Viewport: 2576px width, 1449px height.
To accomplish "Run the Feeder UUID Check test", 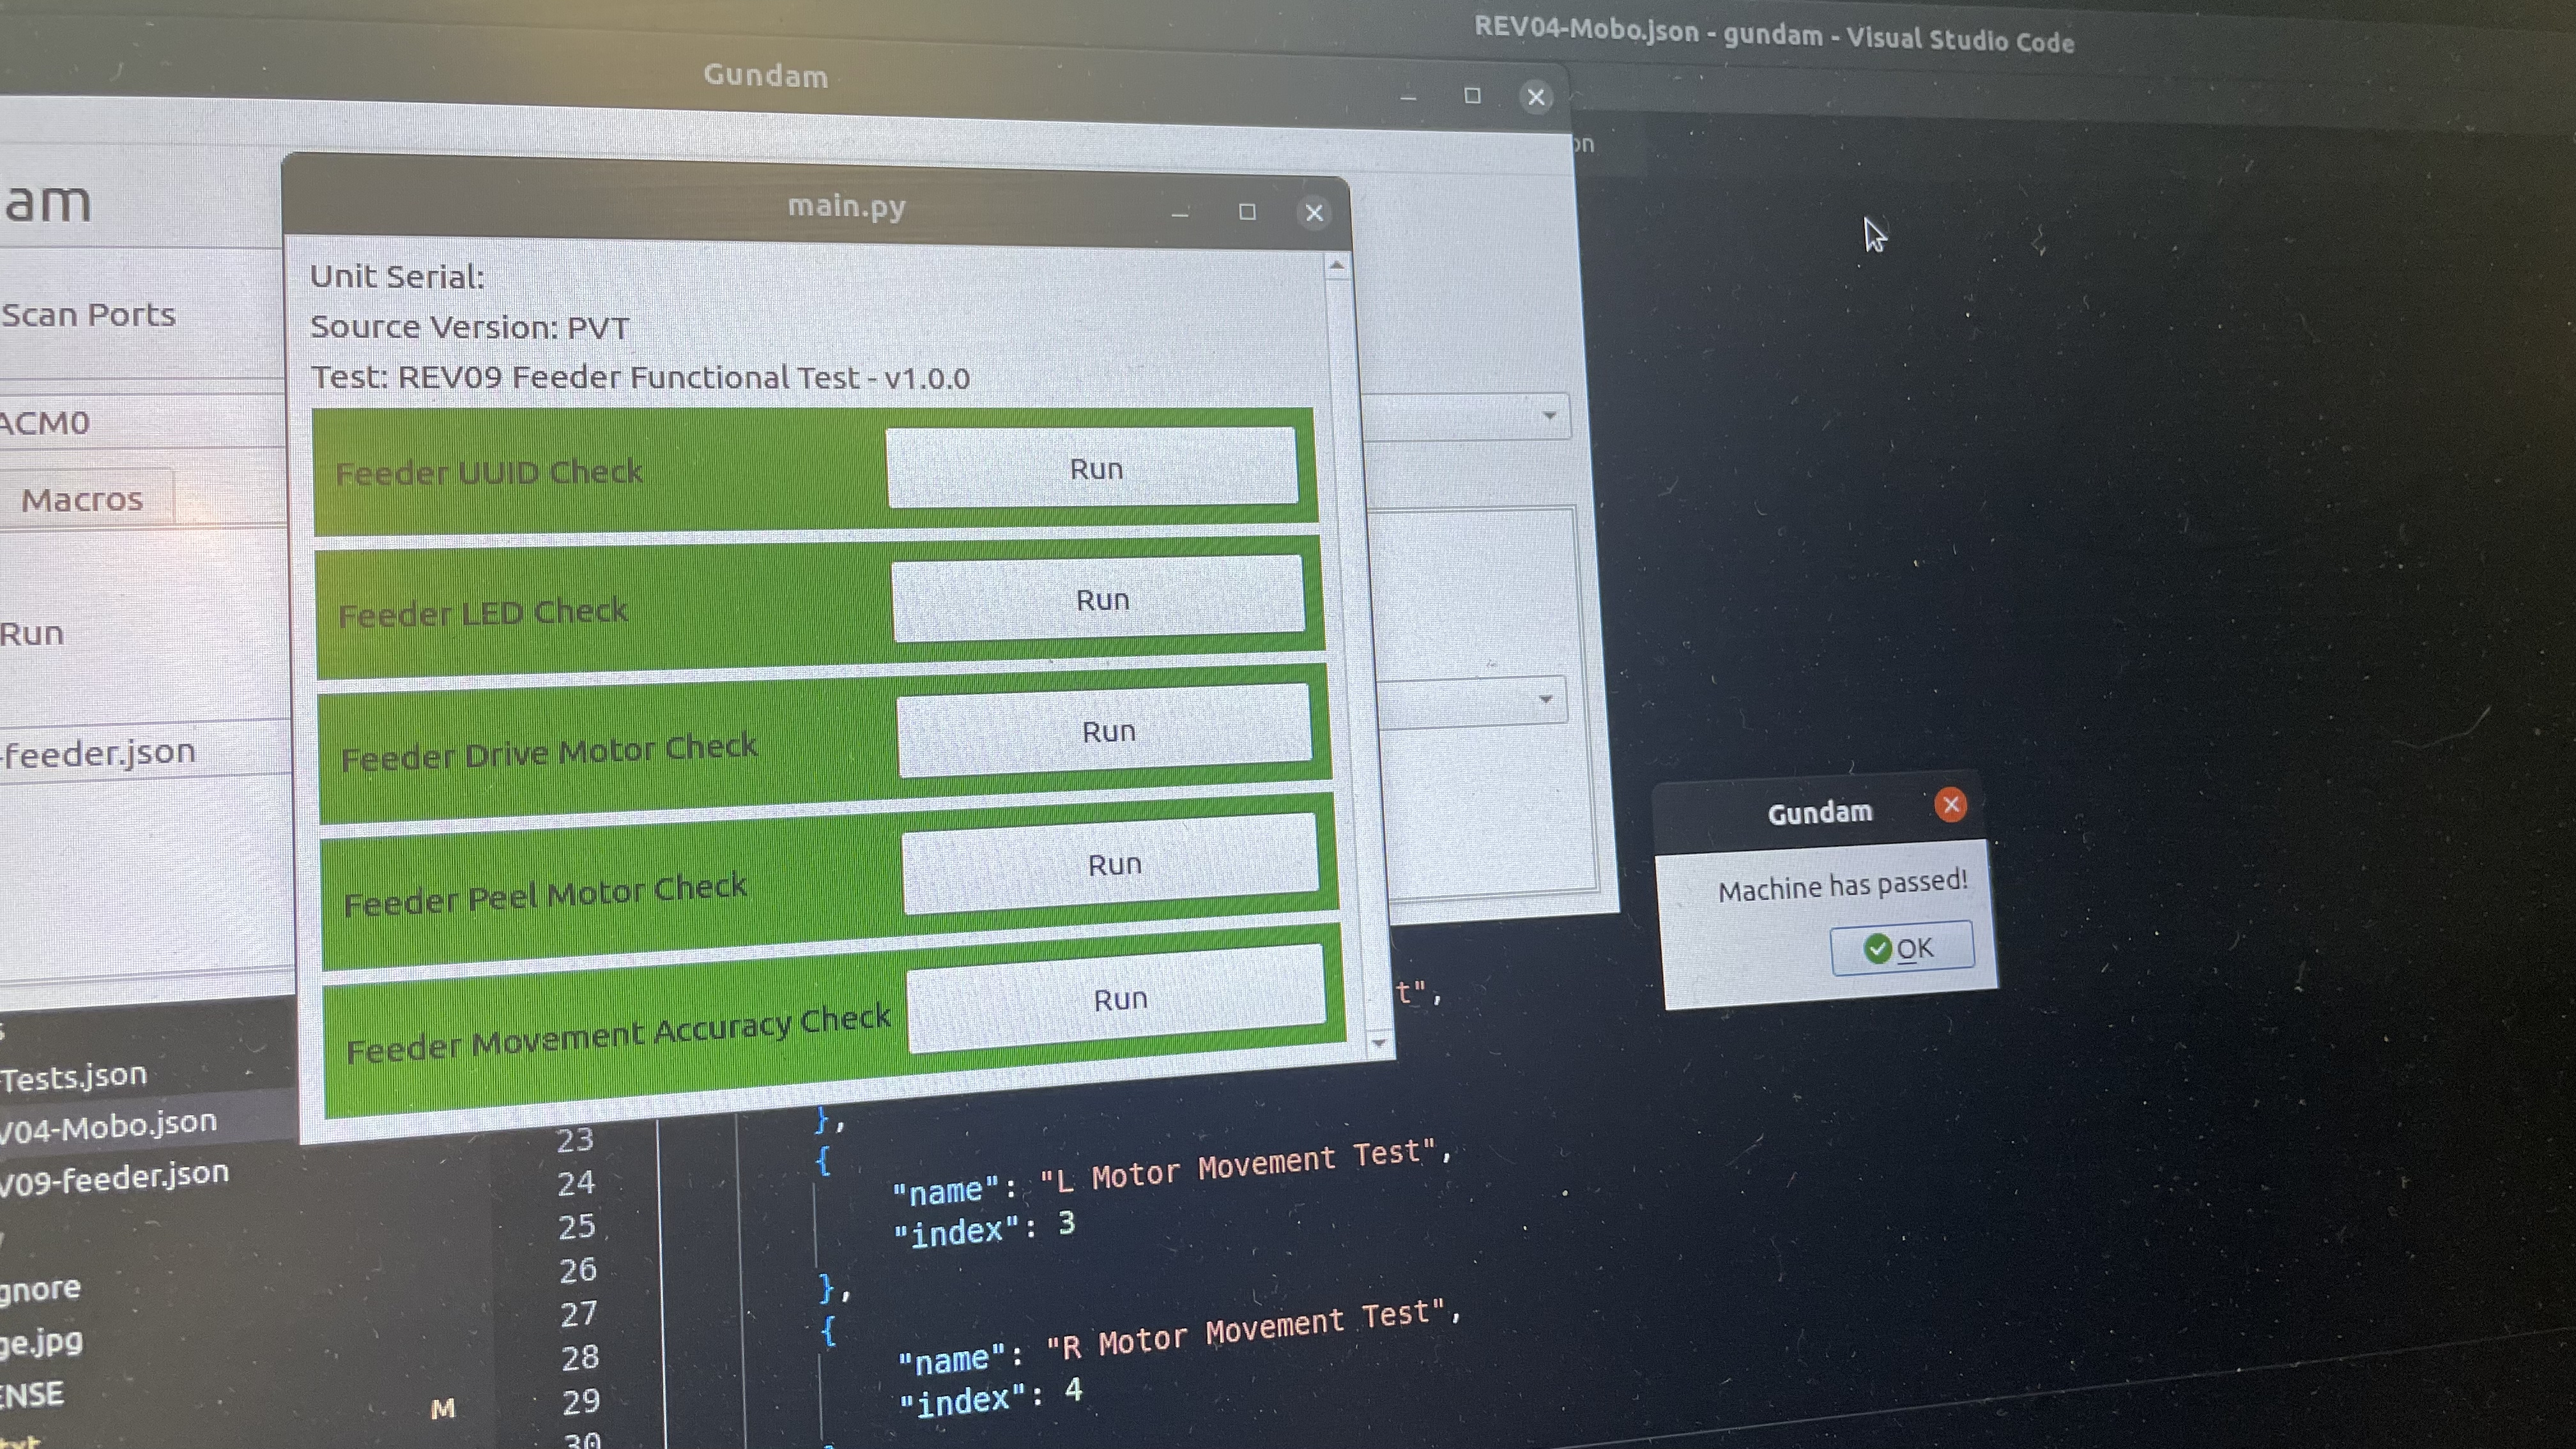I will (1092, 467).
